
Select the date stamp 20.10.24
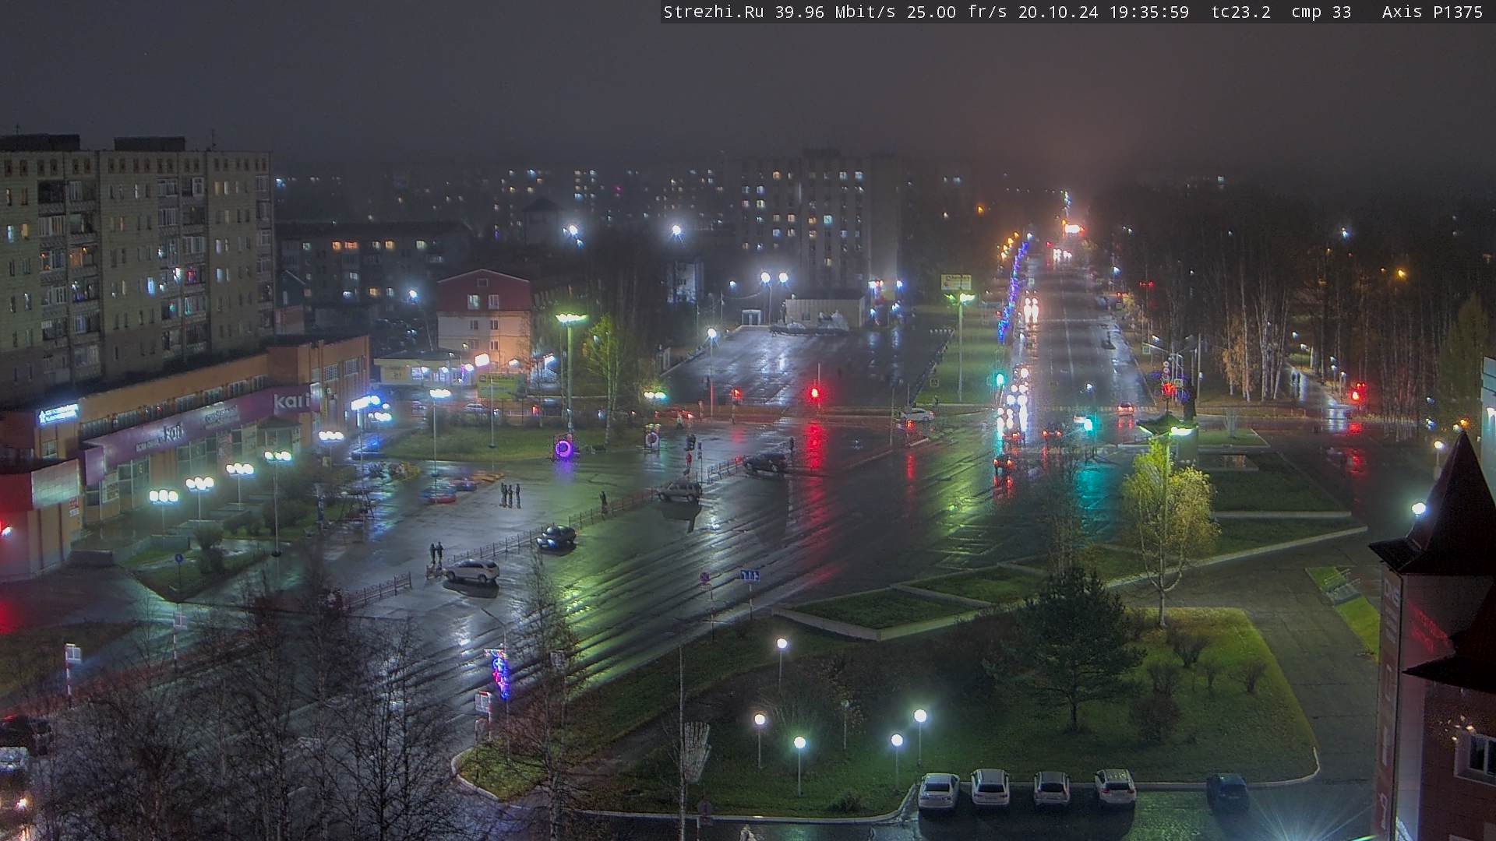point(1058,12)
